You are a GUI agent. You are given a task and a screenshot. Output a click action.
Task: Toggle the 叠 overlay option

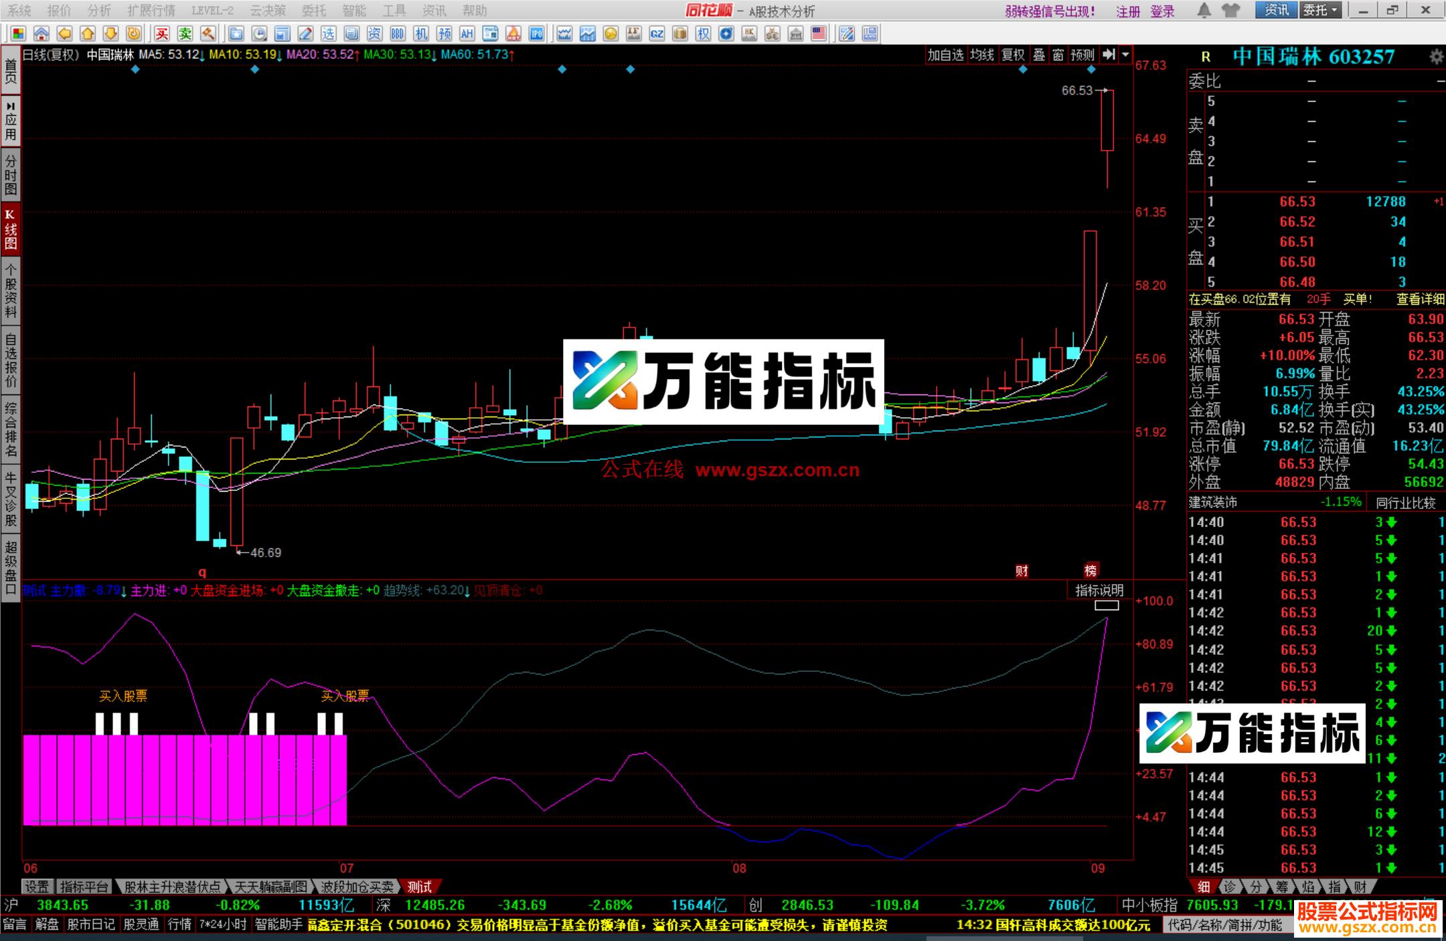1039,56
